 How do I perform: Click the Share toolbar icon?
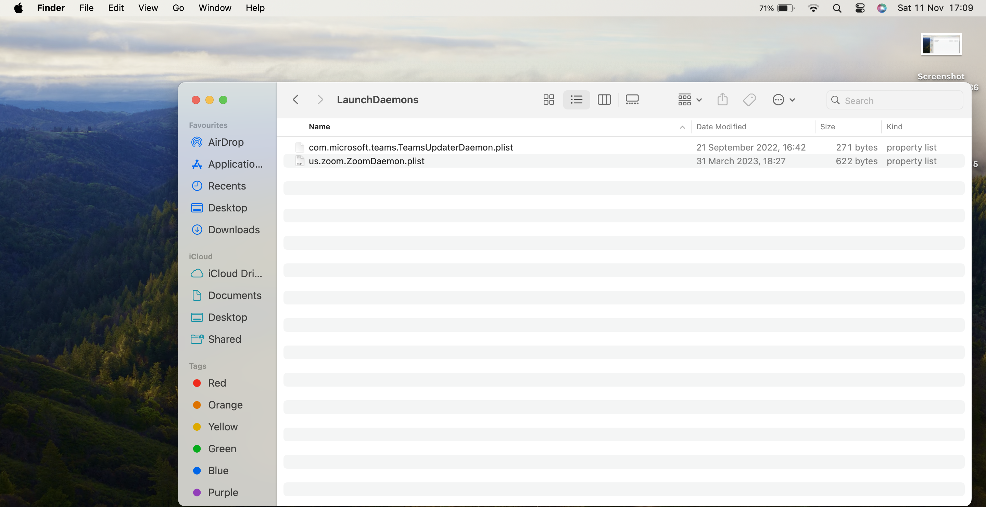pyautogui.click(x=722, y=100)
